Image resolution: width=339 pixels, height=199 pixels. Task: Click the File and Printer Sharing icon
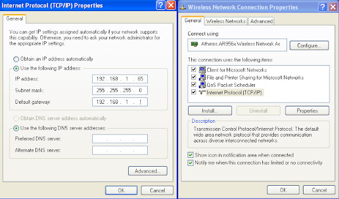coord(202,77)
